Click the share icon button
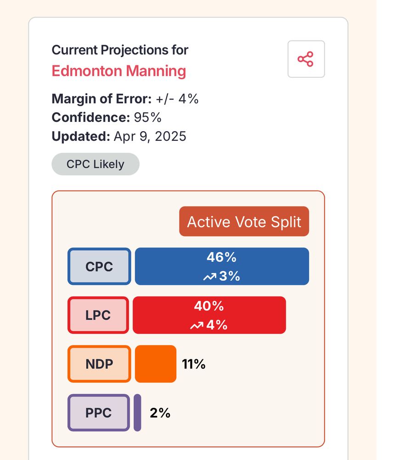400x460 pixels. point(306,59)
